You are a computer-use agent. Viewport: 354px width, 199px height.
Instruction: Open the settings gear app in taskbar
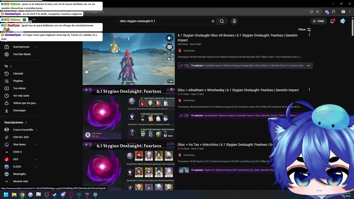95,195
